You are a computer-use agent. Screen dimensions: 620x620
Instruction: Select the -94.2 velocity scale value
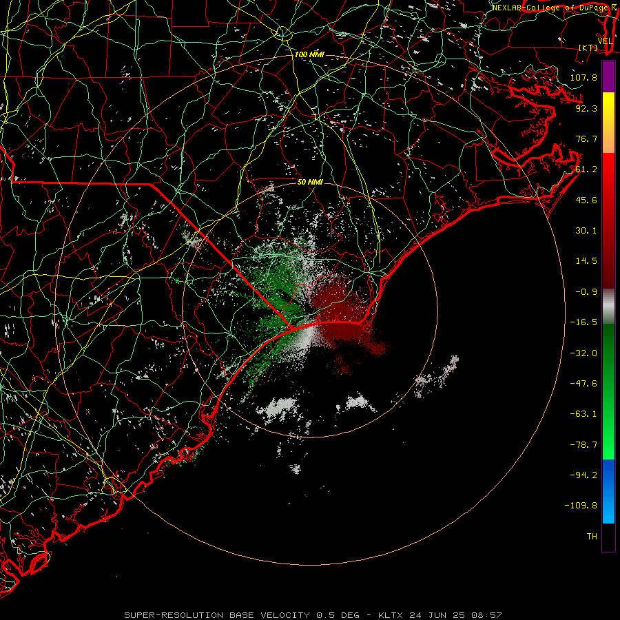coord(583,475)
